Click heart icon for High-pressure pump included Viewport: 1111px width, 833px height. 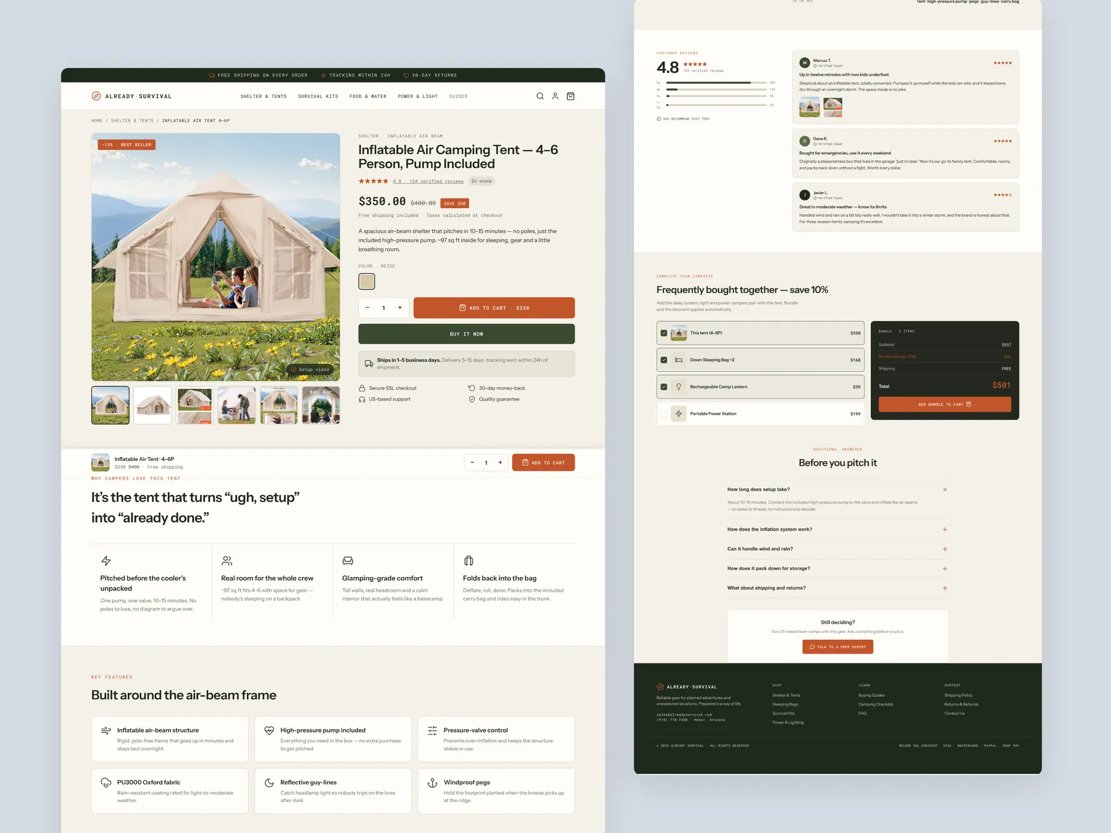tap(269, 731)
